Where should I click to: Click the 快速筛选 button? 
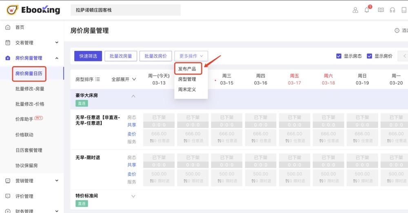pos(88,56)
